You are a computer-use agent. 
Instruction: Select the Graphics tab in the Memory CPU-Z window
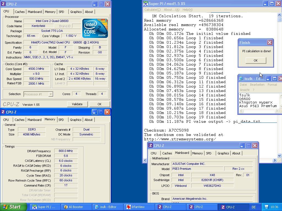pyautogui.click(x=75, y=120)
